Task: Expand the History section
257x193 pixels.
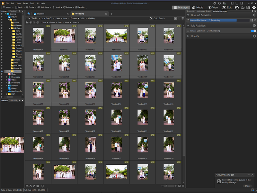Action: pyautogui.click(x=188, y=36)
